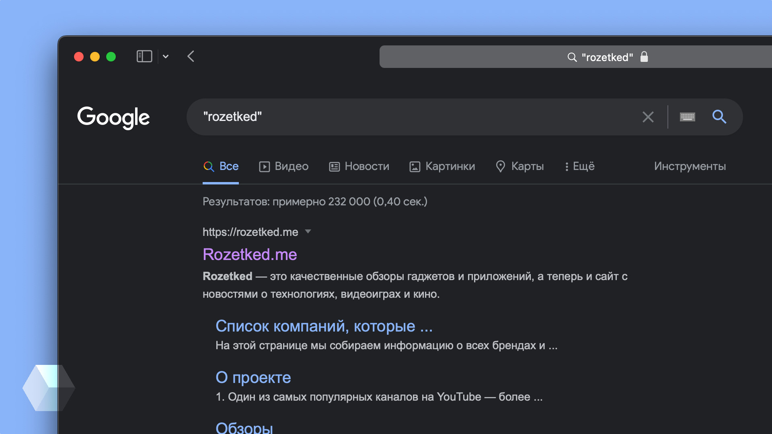Switch to the Новости tab

[359, 166]
